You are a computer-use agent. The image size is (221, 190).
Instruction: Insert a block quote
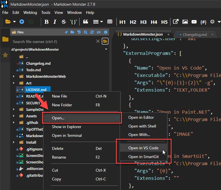pos(86,21)
